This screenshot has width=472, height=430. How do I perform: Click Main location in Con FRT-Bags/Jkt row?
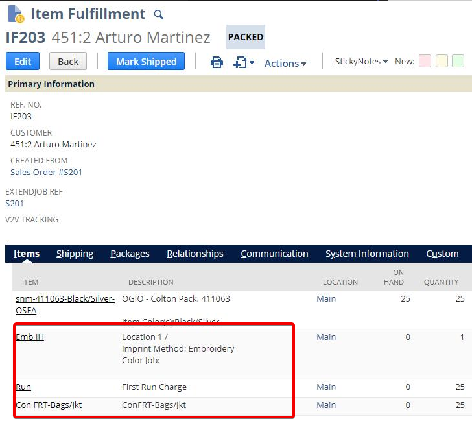click(326, 405)
